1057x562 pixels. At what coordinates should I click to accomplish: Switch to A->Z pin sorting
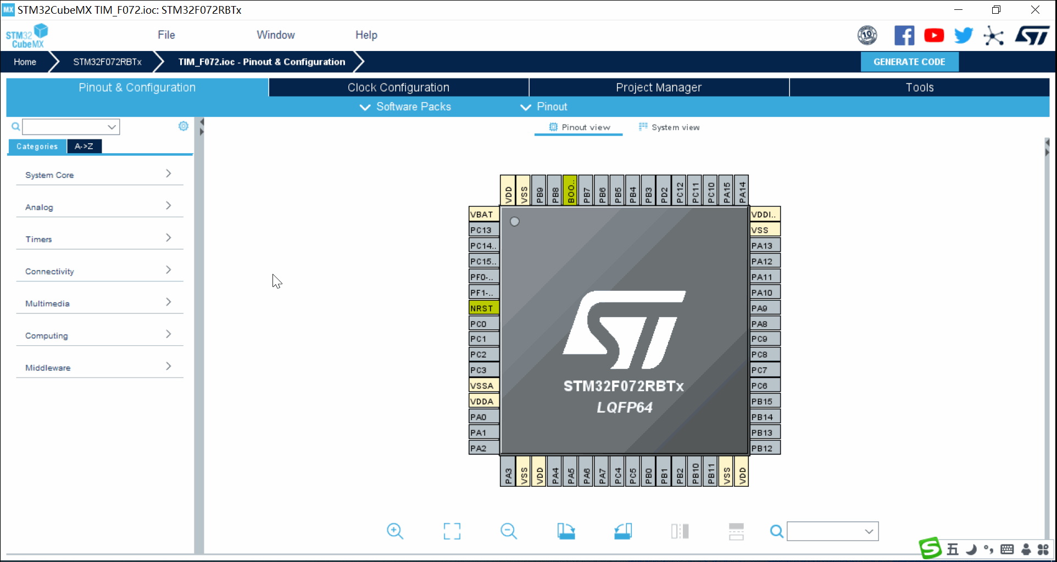[x=84, y=146]
